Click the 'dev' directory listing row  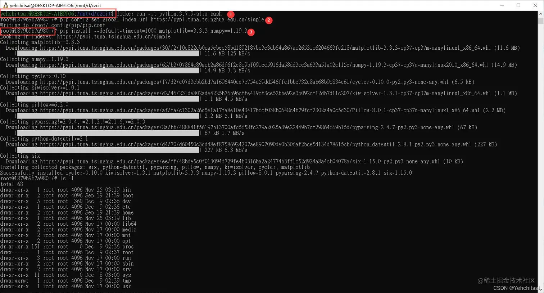point(65,201)
